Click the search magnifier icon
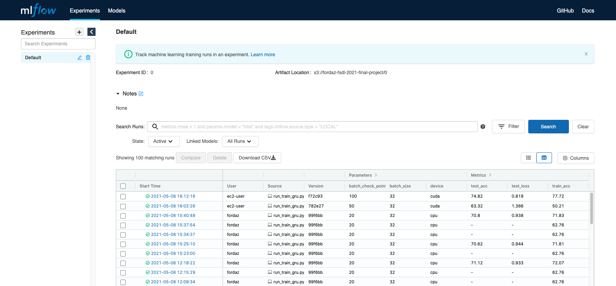This screenshot has height=286, width=616. [x=155, y=127]
